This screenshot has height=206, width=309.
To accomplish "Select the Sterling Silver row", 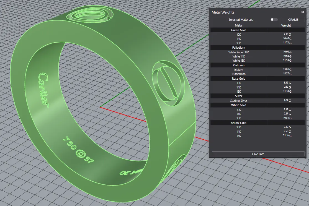I will [257, 101].
